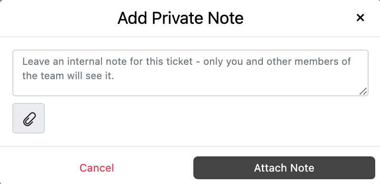Click inside the "Leave an internal note" field

[x=190, y=73]
